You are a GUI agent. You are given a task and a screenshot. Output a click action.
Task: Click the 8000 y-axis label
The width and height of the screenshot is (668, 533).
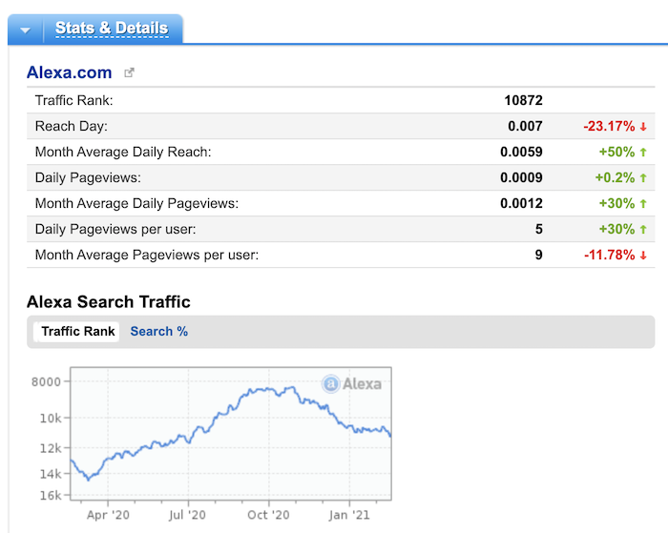(x=46, y=381)
